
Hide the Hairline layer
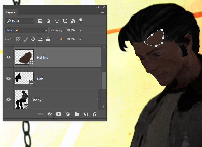point(8,57)
